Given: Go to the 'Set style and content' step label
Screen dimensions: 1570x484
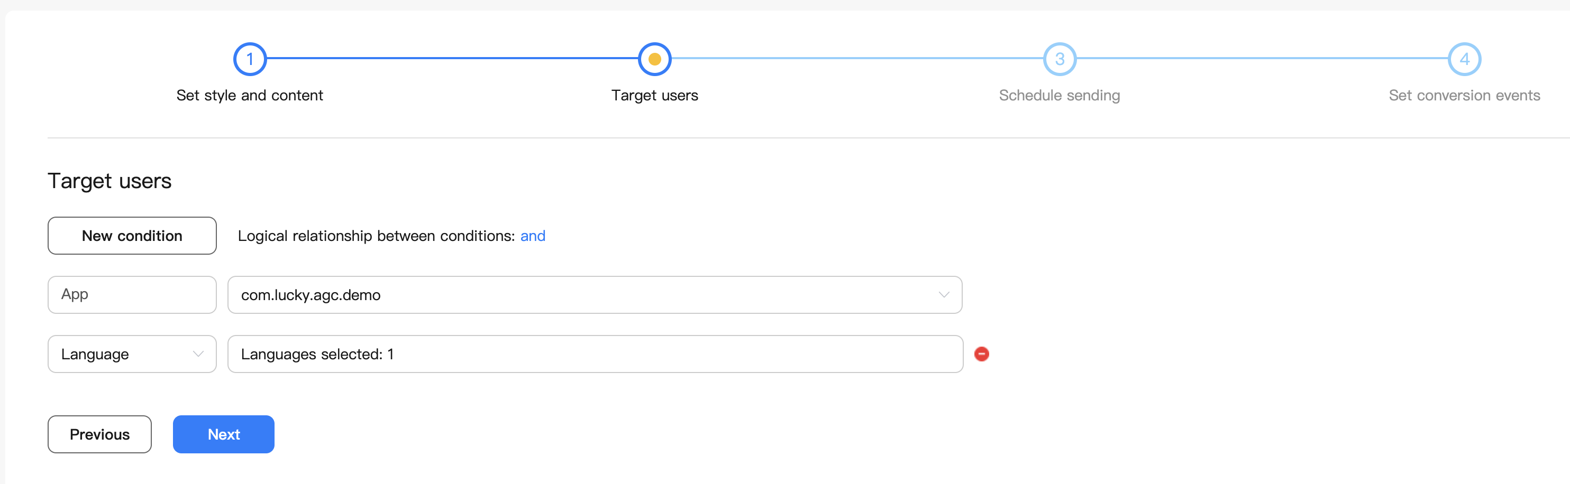Looking at the screenshot, I should 250,96.
